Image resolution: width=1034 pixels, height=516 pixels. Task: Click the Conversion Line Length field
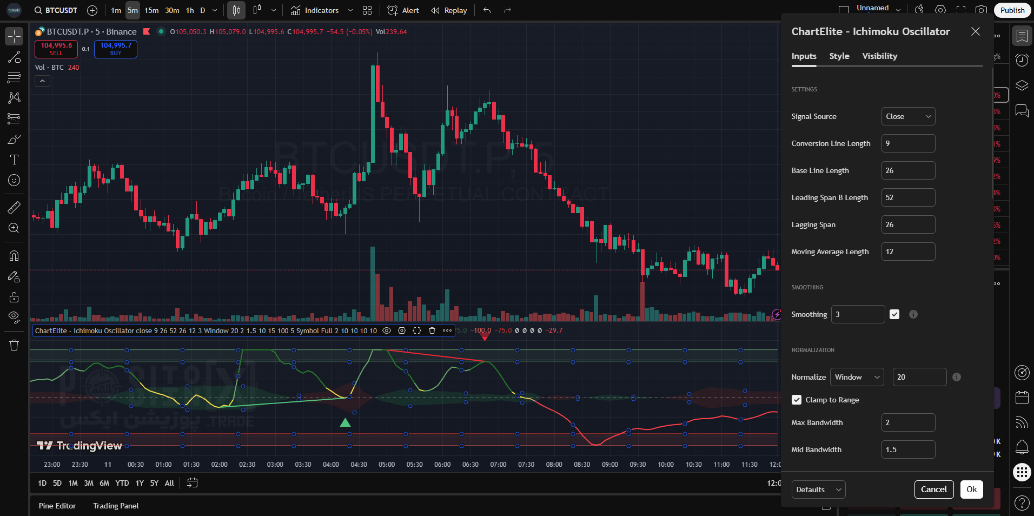tap(908, 143)
